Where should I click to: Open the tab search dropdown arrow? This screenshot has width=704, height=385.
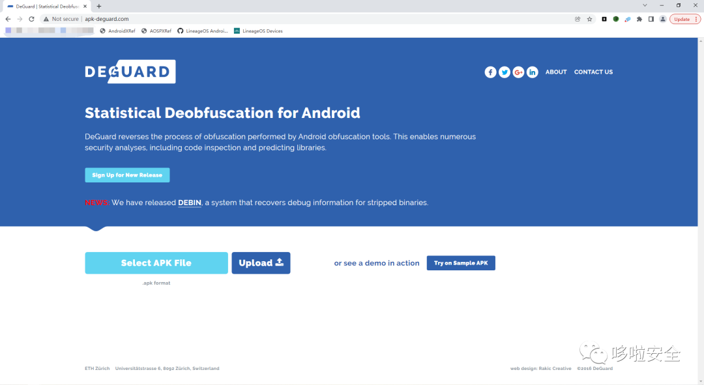(645, 5)
